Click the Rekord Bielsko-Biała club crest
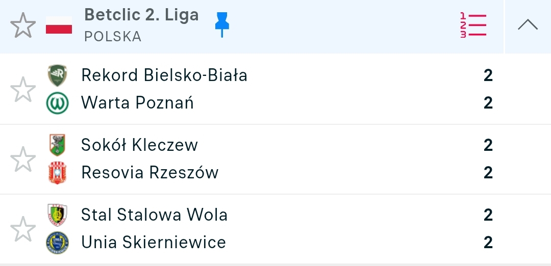The height and width of the screenshot is (266, 551). pyautogui.click(x=57, y=75)
